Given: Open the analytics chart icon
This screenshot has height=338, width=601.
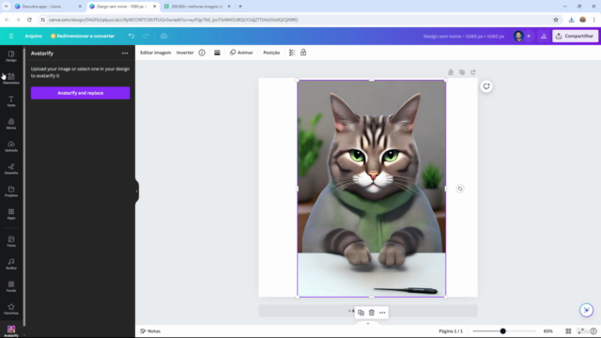Looking at the screenshot, I should point(544,36).
